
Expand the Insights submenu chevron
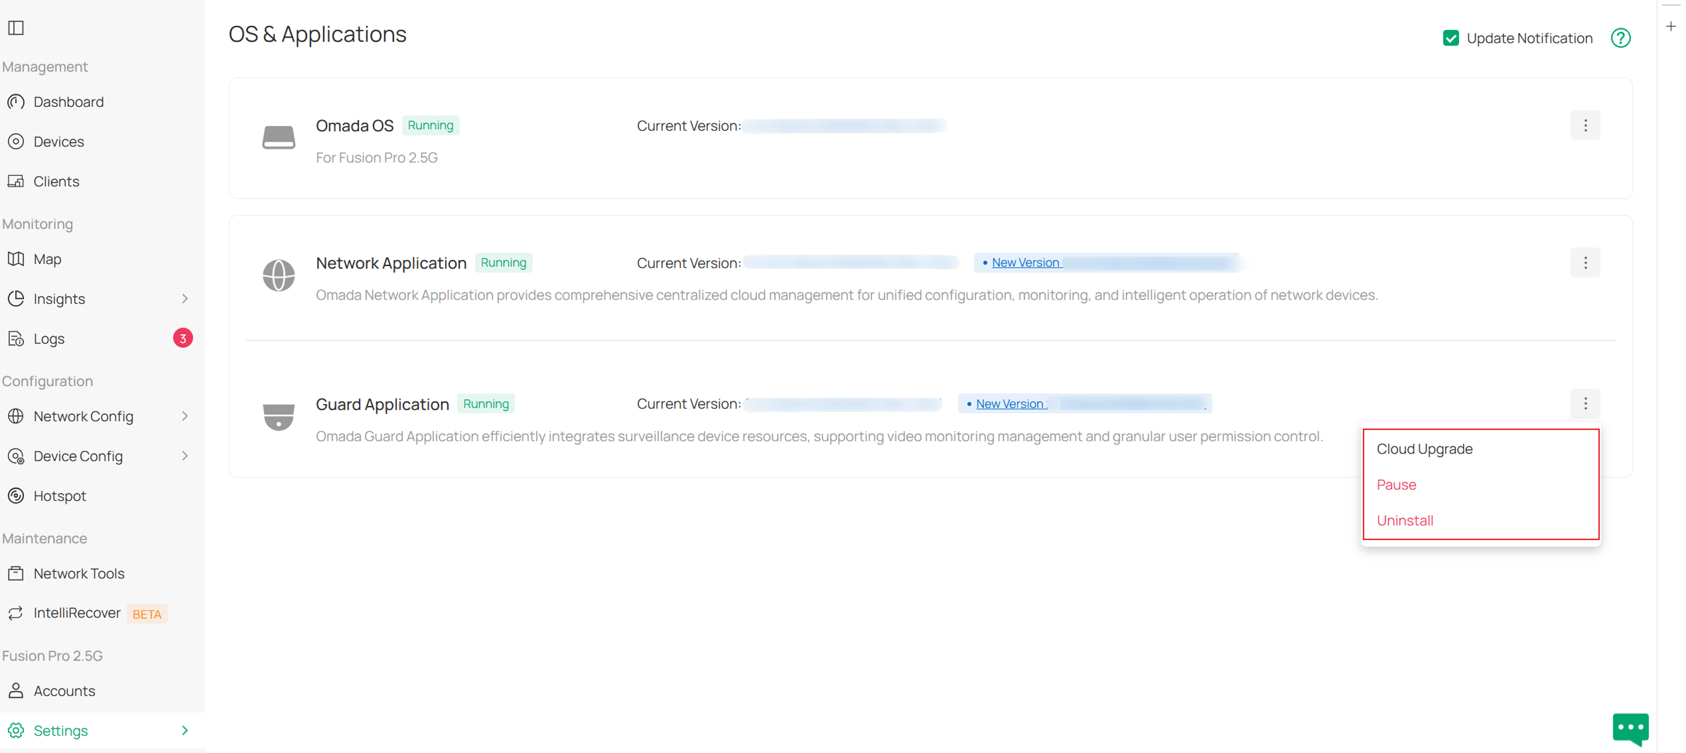pos(185,299)
